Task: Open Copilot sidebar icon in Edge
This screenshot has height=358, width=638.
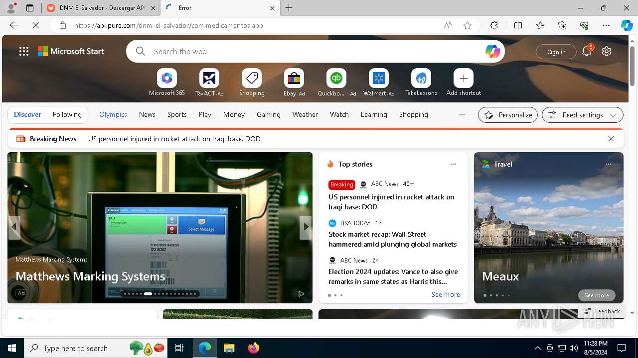Action: point(627,25)
